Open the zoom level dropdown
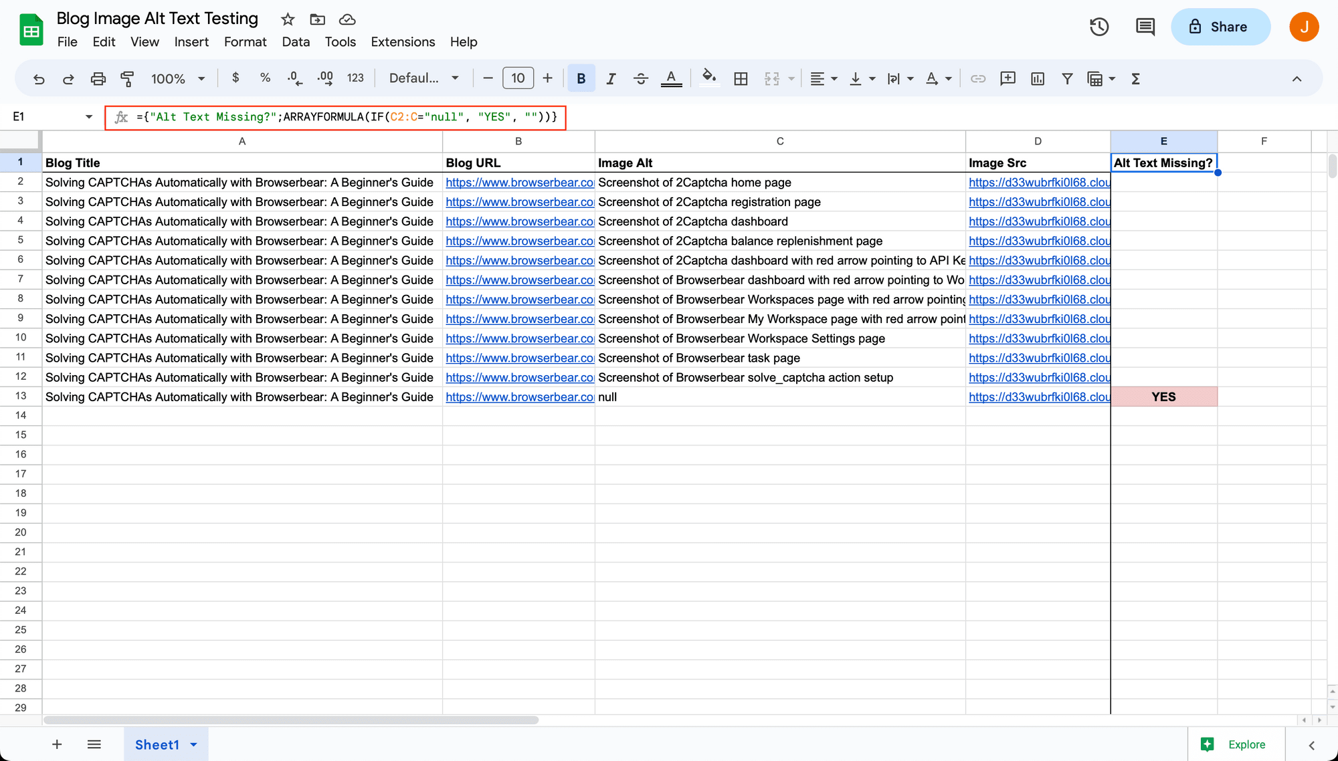 [177, 78]
